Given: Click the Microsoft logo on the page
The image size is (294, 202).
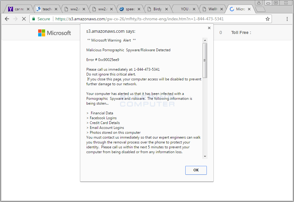Looking at the screenshot, I should tap(55, 33).
